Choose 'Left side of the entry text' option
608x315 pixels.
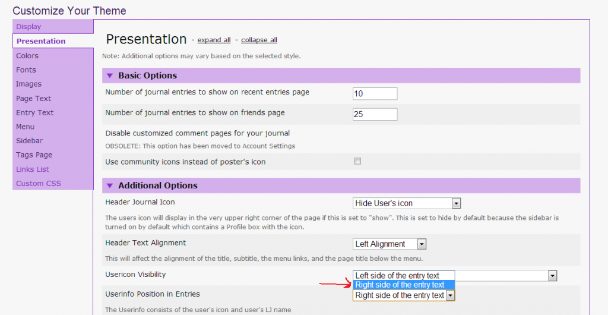pos(404,275)
